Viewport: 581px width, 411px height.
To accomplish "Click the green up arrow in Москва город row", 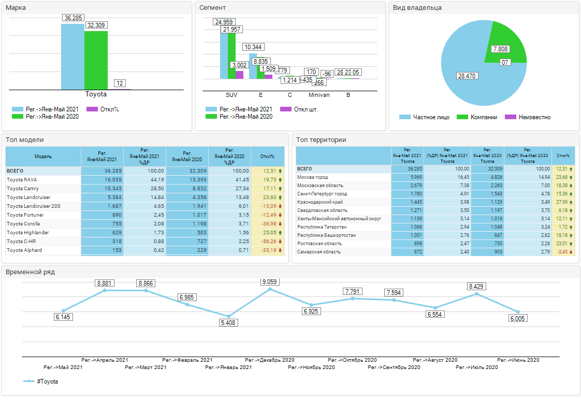I will (571, 177).
